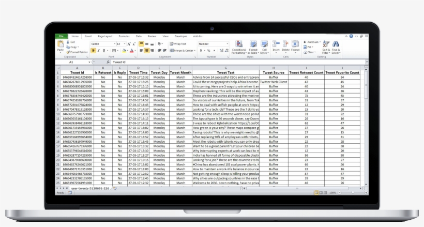Viewport: 424px width, 227px height.
Task: Open the Sort & Filter menu
Action: coord(326,48)
